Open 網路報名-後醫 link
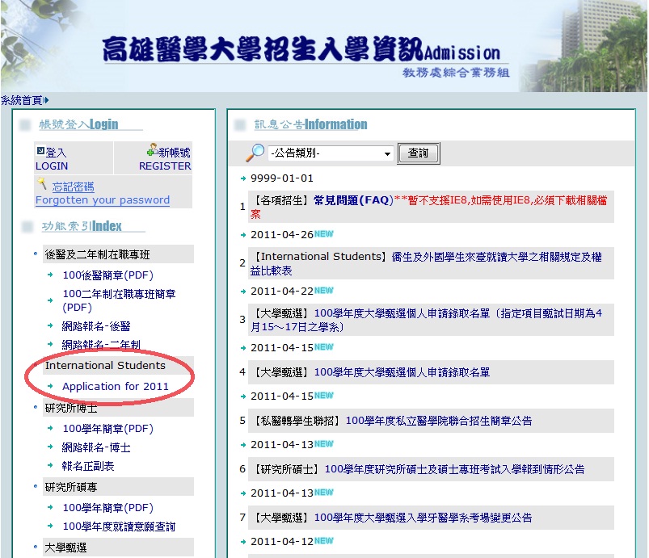 96,326
